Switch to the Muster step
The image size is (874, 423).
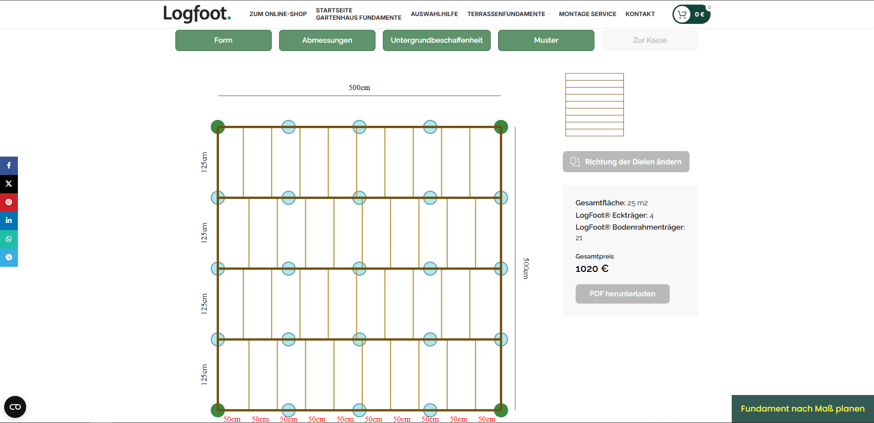546,40
